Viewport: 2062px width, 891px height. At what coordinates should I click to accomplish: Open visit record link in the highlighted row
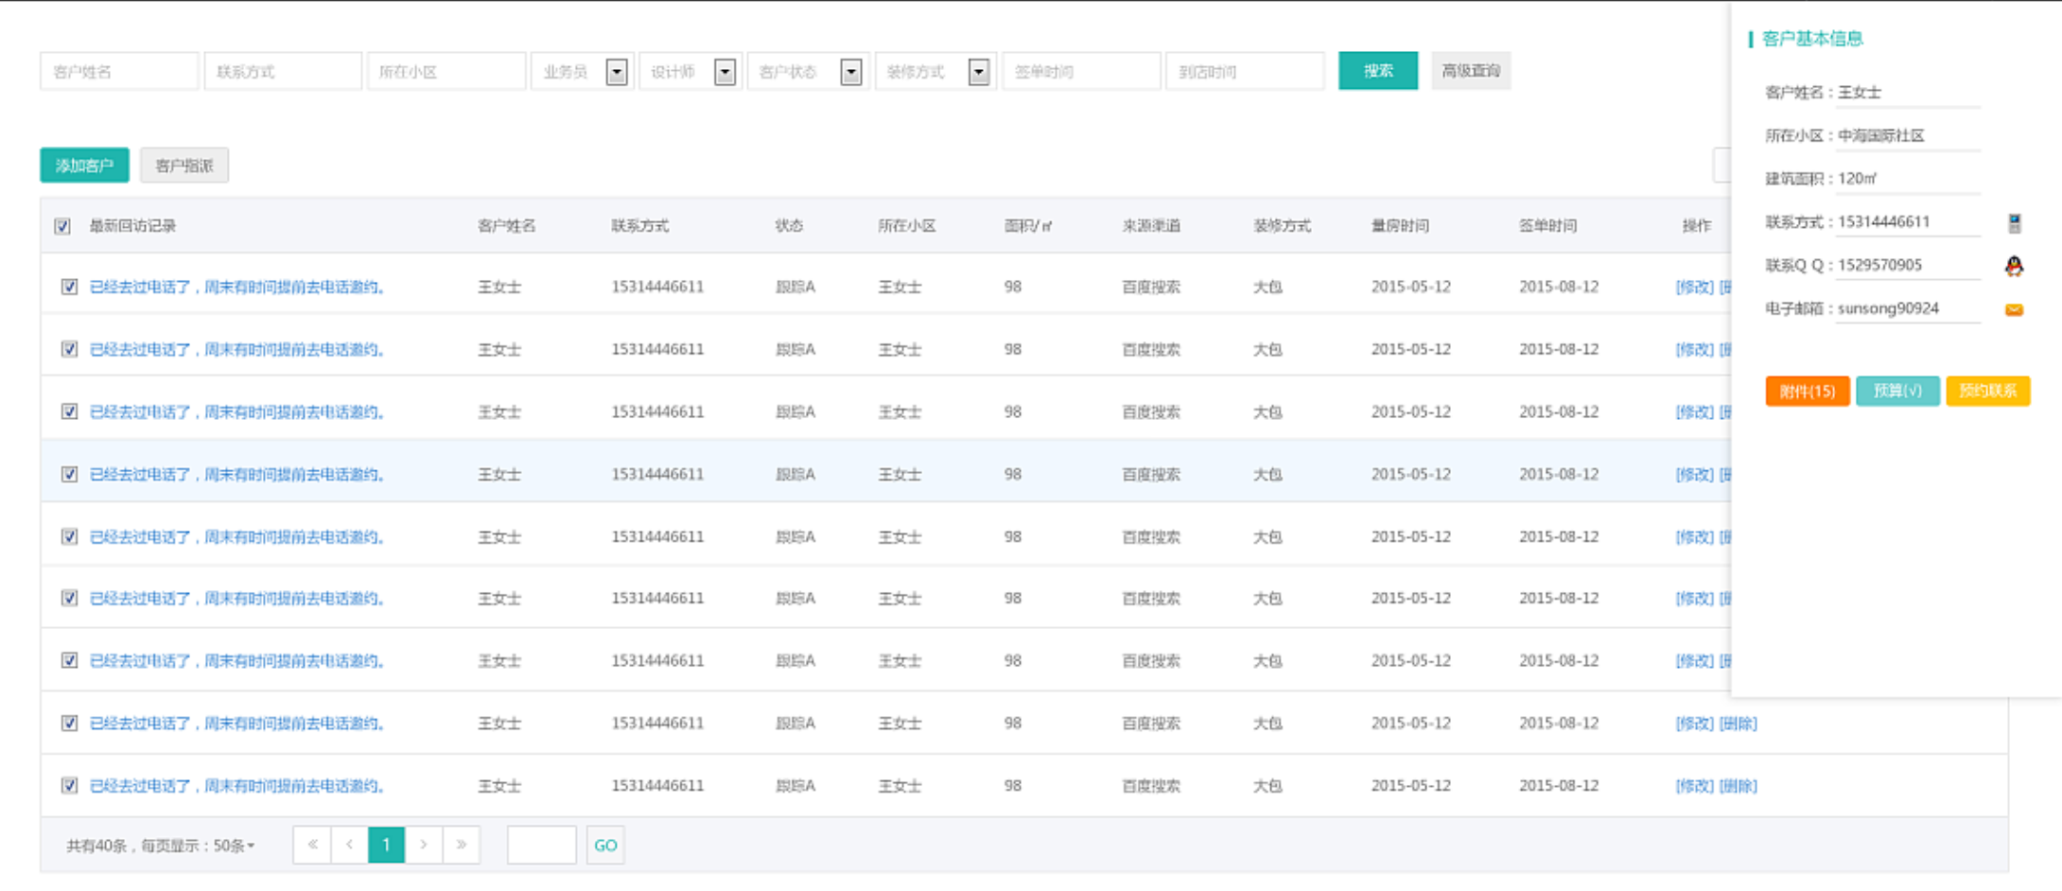[x=237, y=474]
